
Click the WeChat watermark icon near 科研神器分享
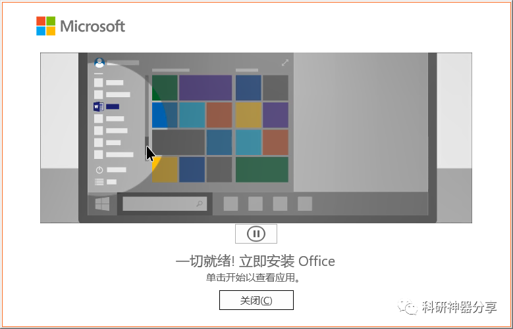(x=408, y=306)
